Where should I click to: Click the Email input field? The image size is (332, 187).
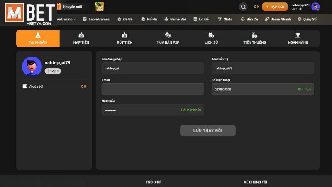[153, 89]
